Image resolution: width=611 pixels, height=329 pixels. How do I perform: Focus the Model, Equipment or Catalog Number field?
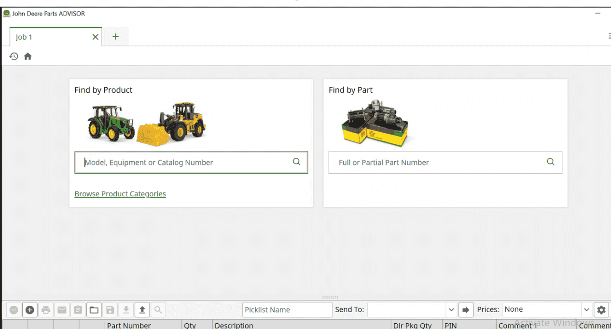191,163
